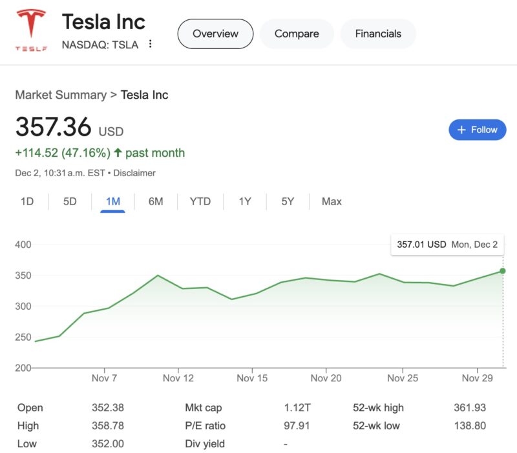Open the Market Summary link

tap(61, 95)
